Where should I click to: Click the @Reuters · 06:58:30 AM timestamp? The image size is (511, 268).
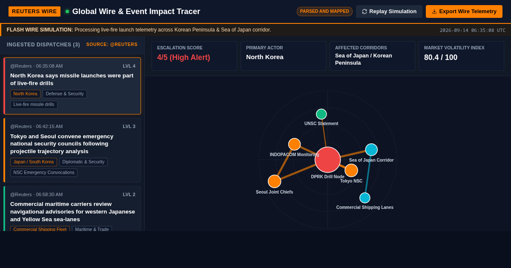(37, 194)
